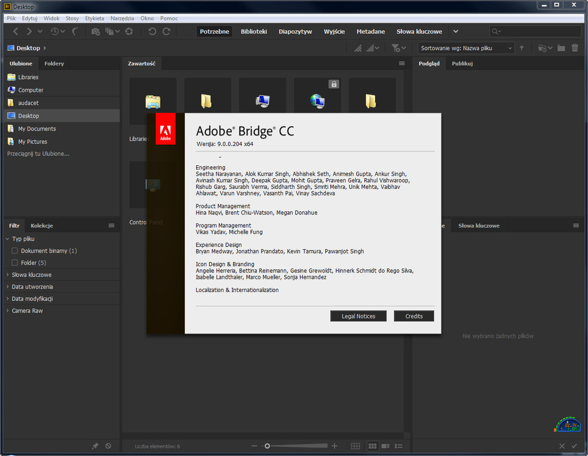Click the refine stack icon
The width and height of the screenshot is (588, 456).
(110, 31)
